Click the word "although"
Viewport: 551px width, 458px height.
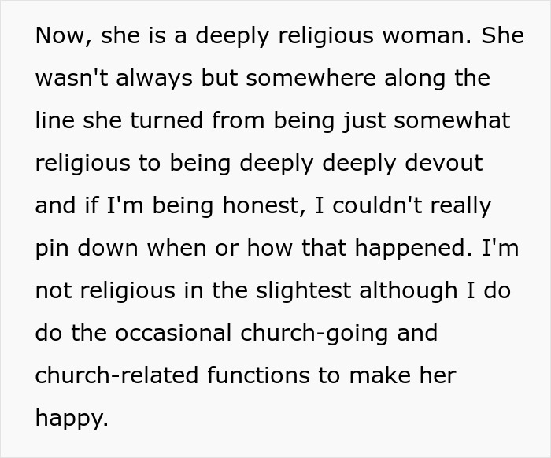pos(409,292)
